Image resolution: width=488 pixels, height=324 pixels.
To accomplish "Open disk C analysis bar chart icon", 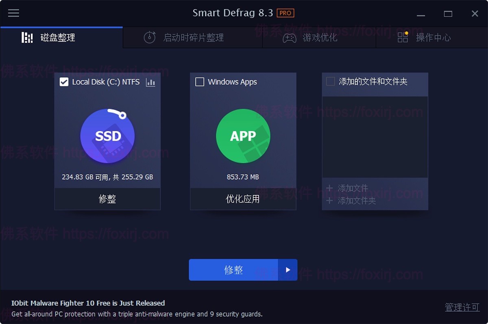I will tap(150, 82).
